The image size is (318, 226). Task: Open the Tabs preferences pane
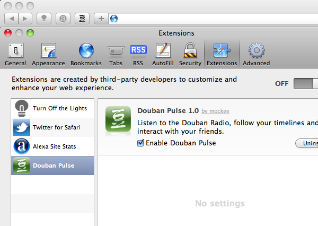pos(116,55)
